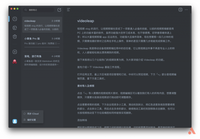
Task: Click the editor vertical scrollbar
Action: (191, 27)
